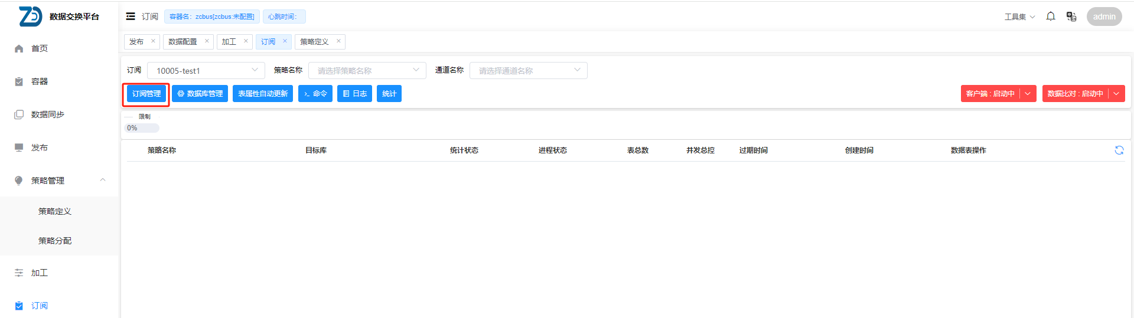Click the hamburger menu collapse icon
The height and width of the screenshot is (318, 1134).
(x=131, y=17)
